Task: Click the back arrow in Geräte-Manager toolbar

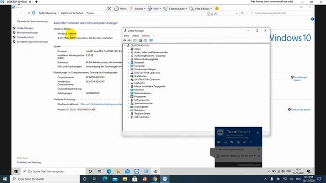Action: (x=125, y=40)
